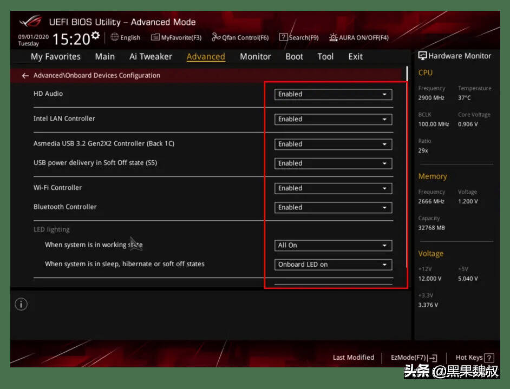Screen dimensions: 510x389
Task: Select sleep, hibernate or soft off states label
Action: coord(125,264)
